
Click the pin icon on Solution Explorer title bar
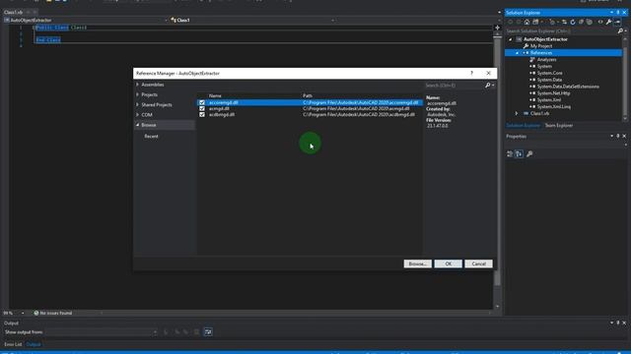(x=618, y=13)
